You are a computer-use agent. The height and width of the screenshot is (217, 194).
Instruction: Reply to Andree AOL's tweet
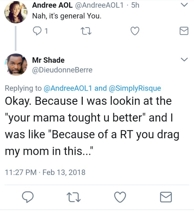(x=37, y=31)
